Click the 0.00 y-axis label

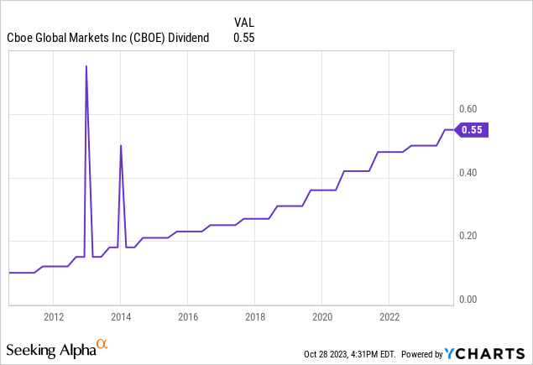(468, 300)
